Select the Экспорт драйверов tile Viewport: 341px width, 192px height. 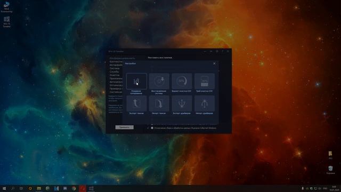[x=182, y=103]
